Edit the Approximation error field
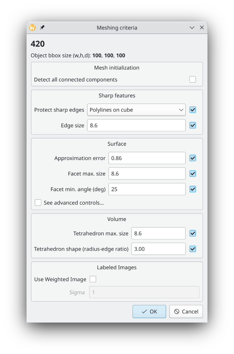 147,158
